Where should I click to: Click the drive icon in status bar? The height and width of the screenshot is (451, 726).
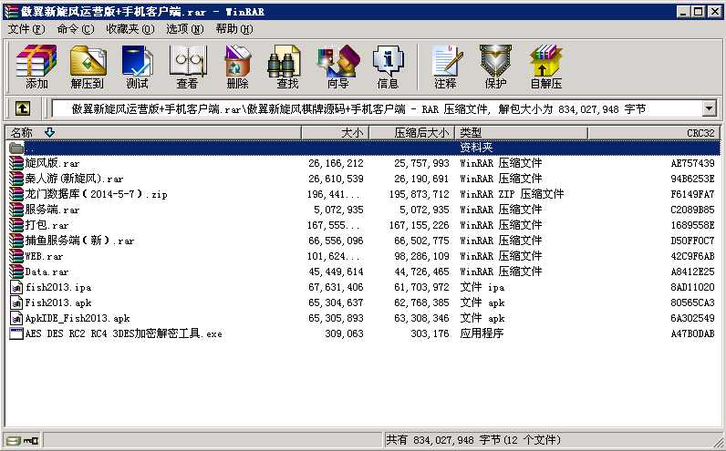tap(14, 440)
